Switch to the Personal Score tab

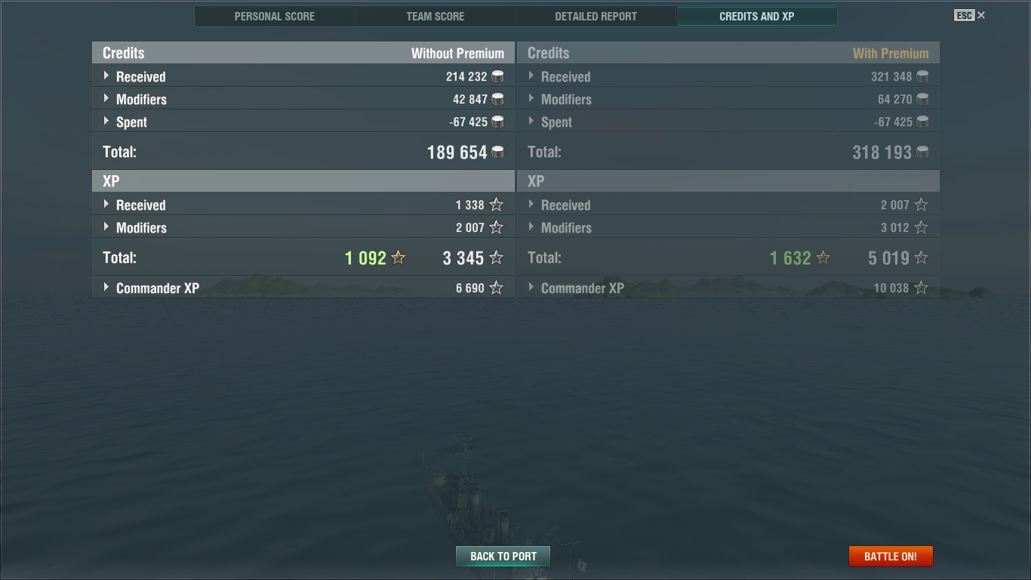tap(275, 16)
